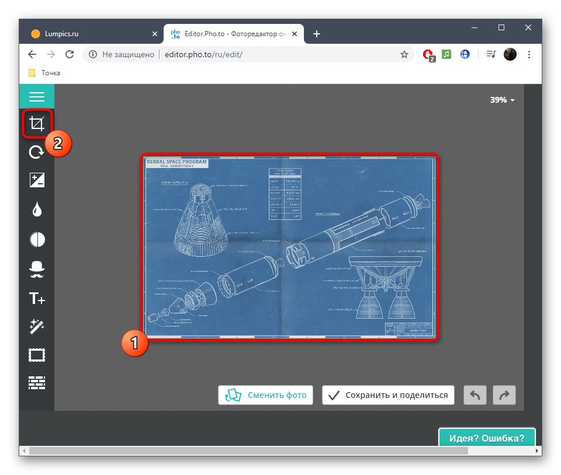Open the half-circle contrast effects tool
561x475 pixels.
(x=37, y=239)
